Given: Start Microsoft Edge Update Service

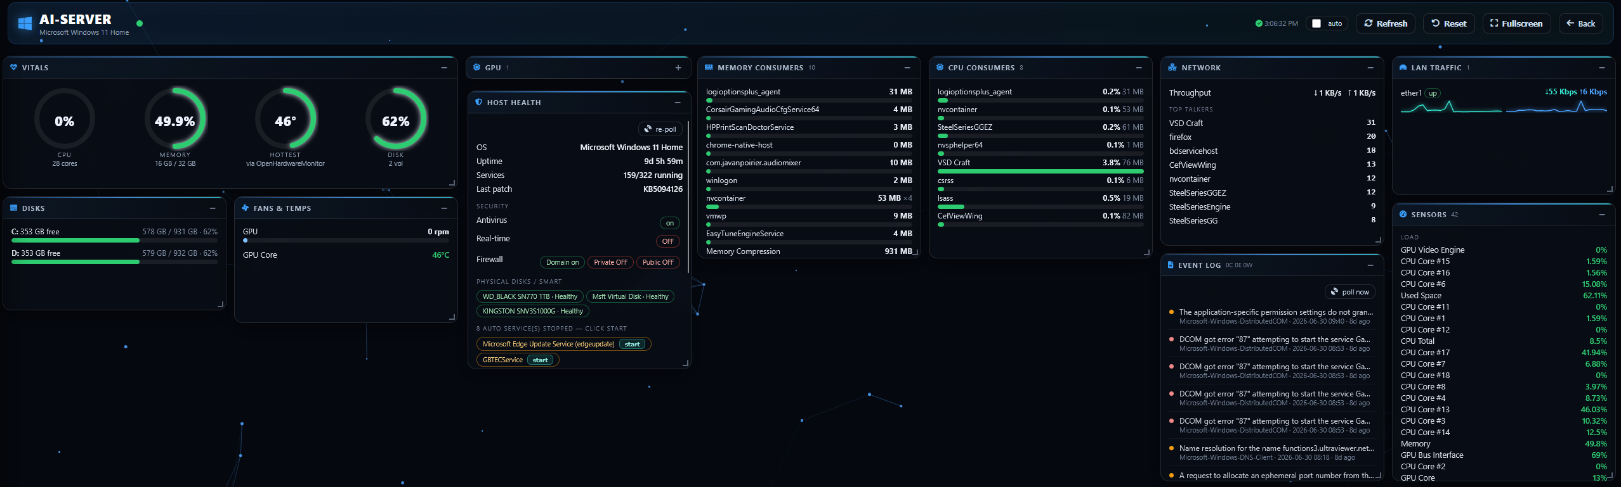Looking at the screenshot, I should [x=632, y=345].
